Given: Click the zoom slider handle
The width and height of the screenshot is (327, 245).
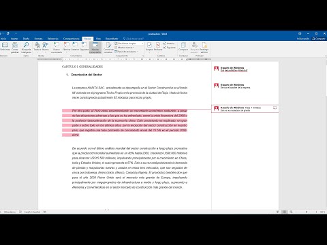Looking at the screenshot, I should 307,212.
